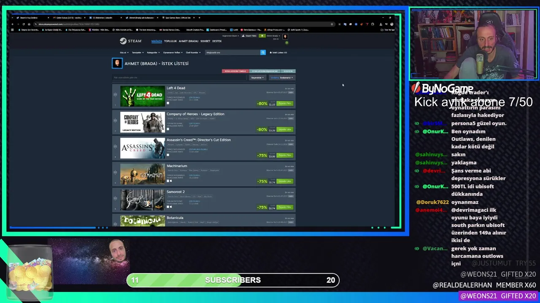Expand the Göz at menu

pyautogui.click(x=124, y=53)
